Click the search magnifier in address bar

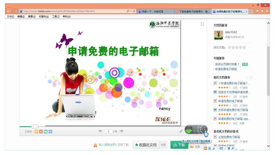point(128,11)
